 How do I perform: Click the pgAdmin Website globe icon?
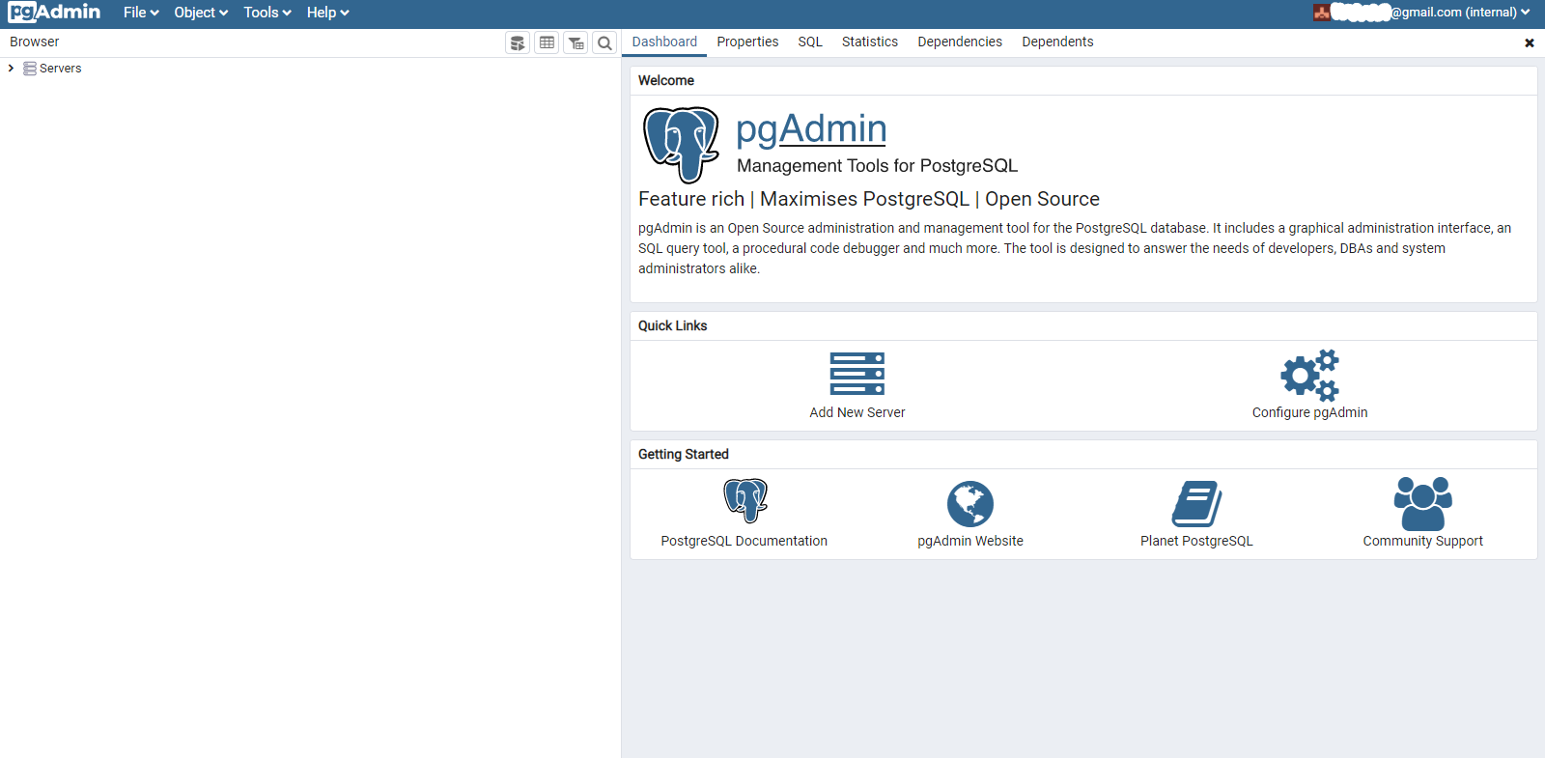[970, 503]
